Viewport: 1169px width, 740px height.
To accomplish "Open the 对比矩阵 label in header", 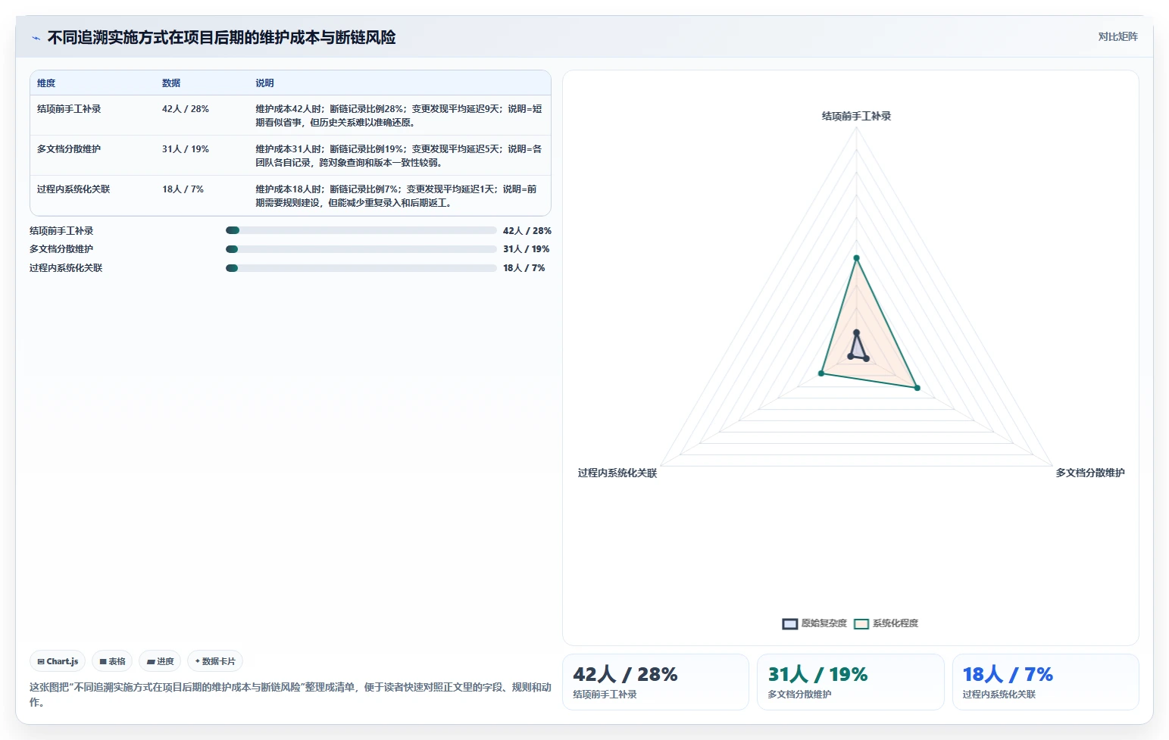I will point(1117,36).
